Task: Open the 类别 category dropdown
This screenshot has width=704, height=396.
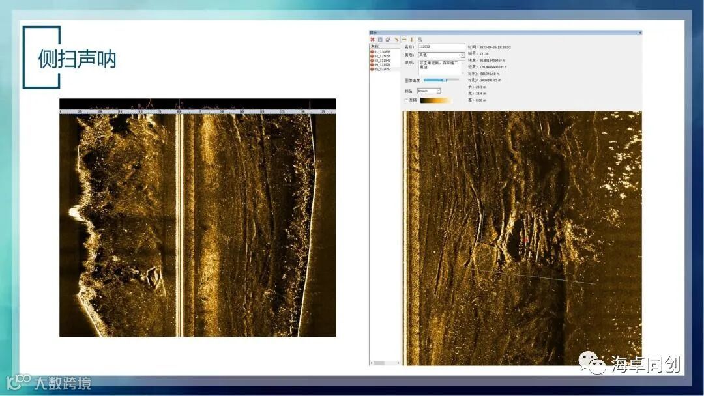Action: pos(441,55)
